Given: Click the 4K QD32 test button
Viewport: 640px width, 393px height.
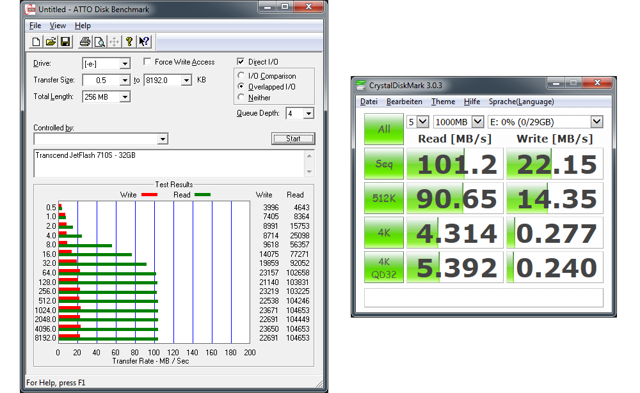Looking at the screenshot, I should pos(383,267).
